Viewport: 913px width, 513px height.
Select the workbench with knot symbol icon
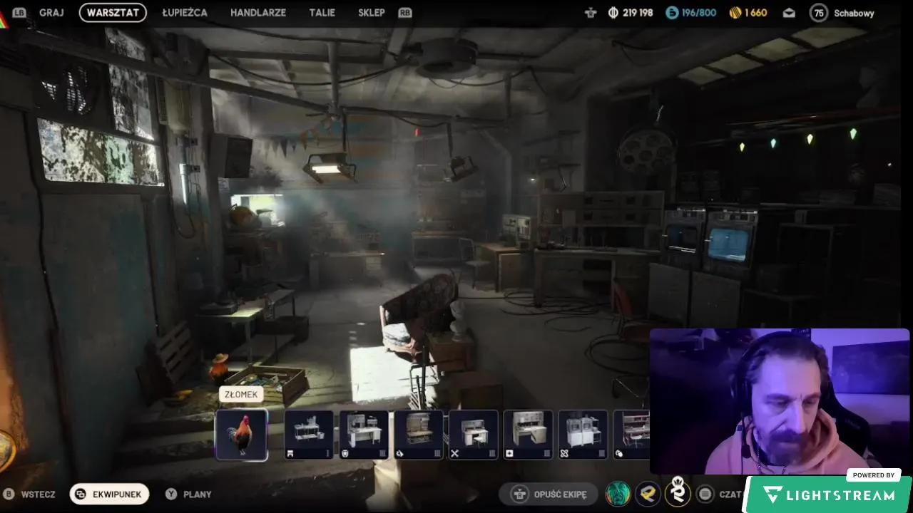pyautogui.click(x=583, y=435)
